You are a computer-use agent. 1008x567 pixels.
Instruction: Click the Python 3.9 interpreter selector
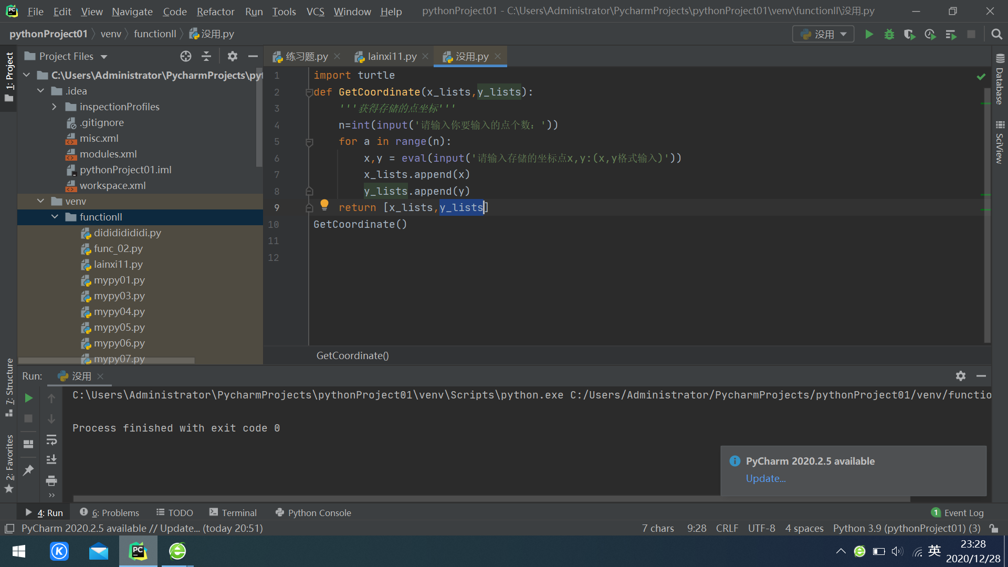[x=907, y=528]
